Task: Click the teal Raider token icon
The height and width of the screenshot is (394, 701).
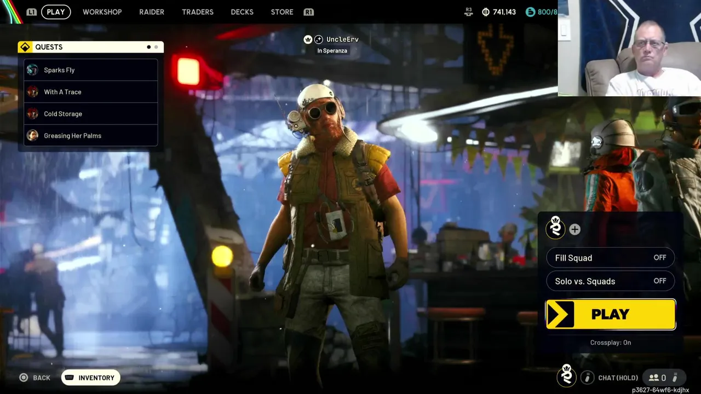Action: coord(530,12)
